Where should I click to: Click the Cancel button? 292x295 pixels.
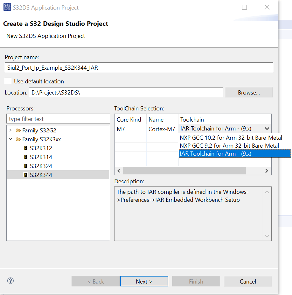(x=248, y=281)
